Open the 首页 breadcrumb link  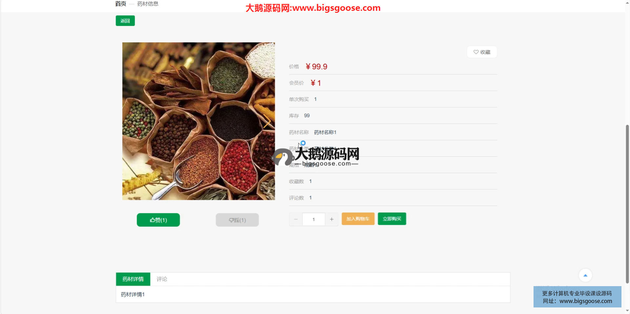click(x=121, y=4)
